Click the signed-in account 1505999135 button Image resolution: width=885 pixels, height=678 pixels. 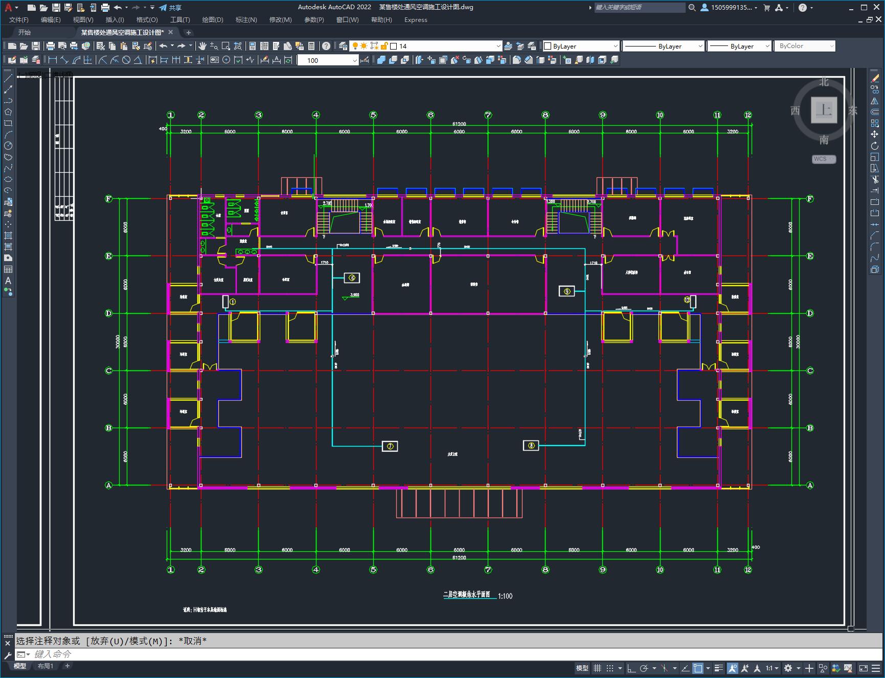(729, 8)
